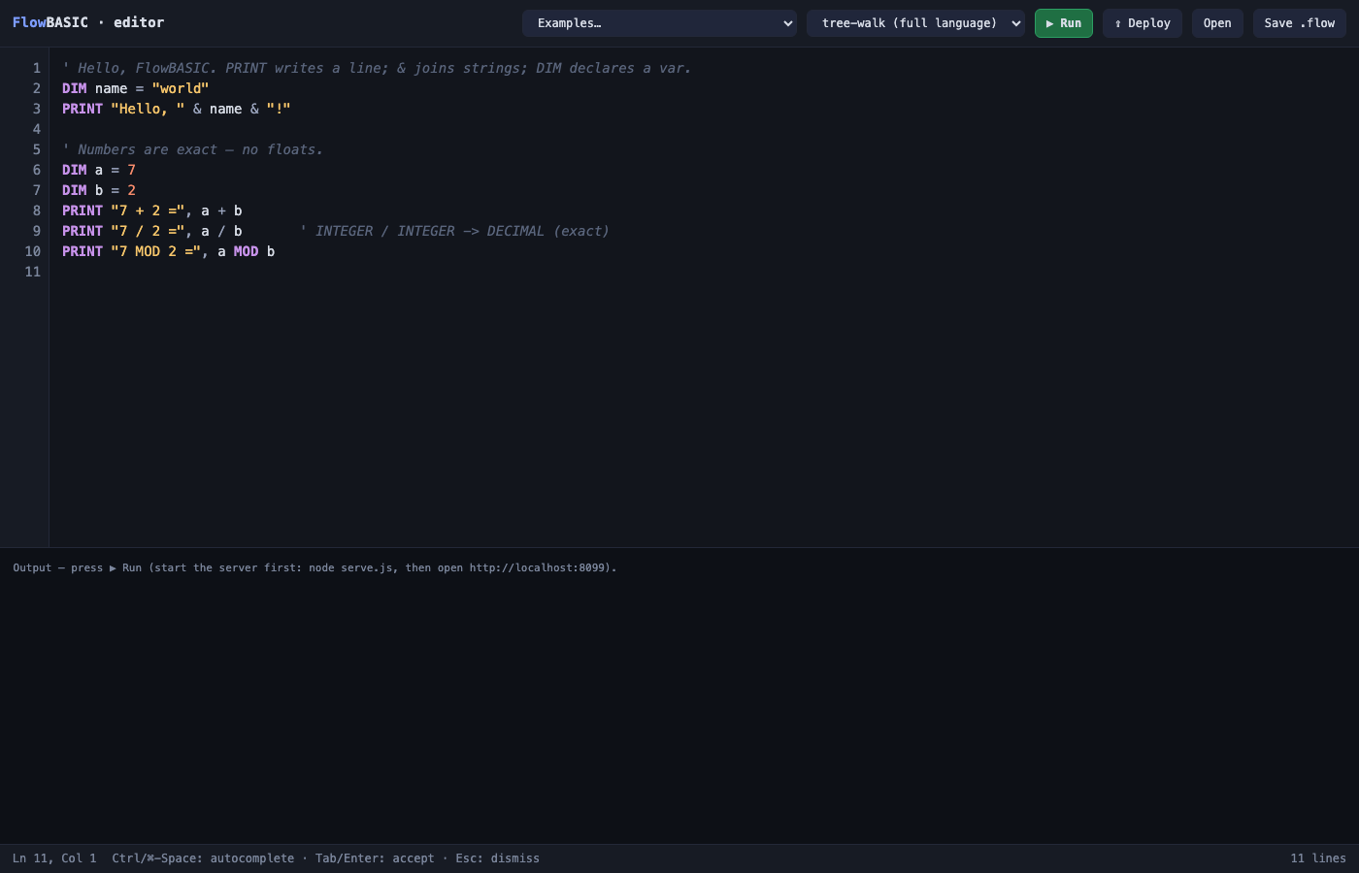Open the Examples dropdown
Screen dimensions: 1359x873
click(659, 23)
